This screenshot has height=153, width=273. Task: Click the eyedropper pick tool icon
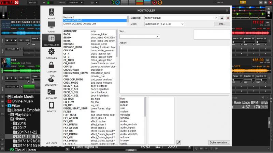[178, 142]
